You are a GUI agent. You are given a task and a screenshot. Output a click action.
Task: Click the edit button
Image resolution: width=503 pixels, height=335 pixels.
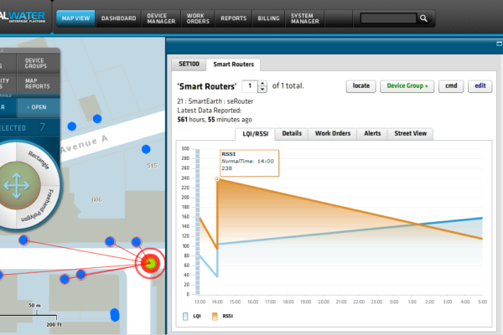coord(480,86)
